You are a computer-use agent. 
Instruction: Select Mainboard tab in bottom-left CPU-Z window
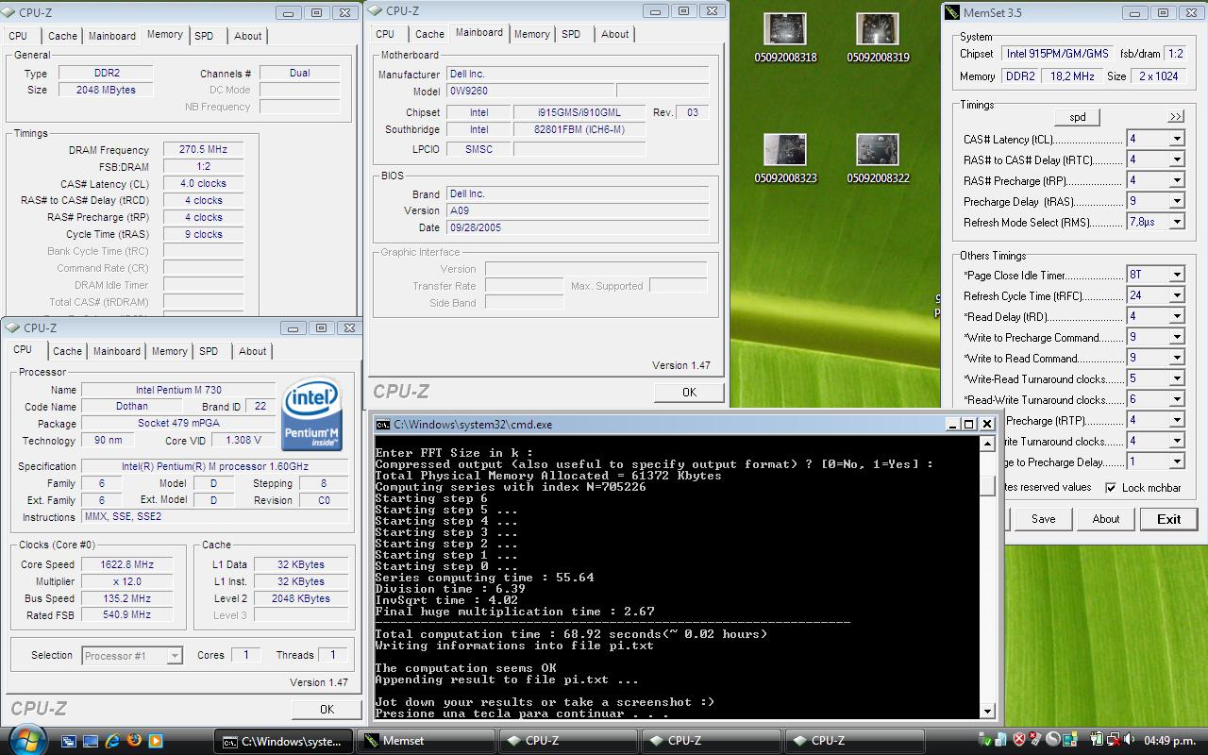(116, 351)
